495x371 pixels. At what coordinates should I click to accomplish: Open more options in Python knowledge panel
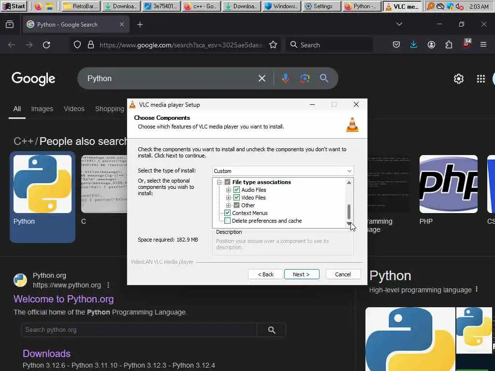477,289
